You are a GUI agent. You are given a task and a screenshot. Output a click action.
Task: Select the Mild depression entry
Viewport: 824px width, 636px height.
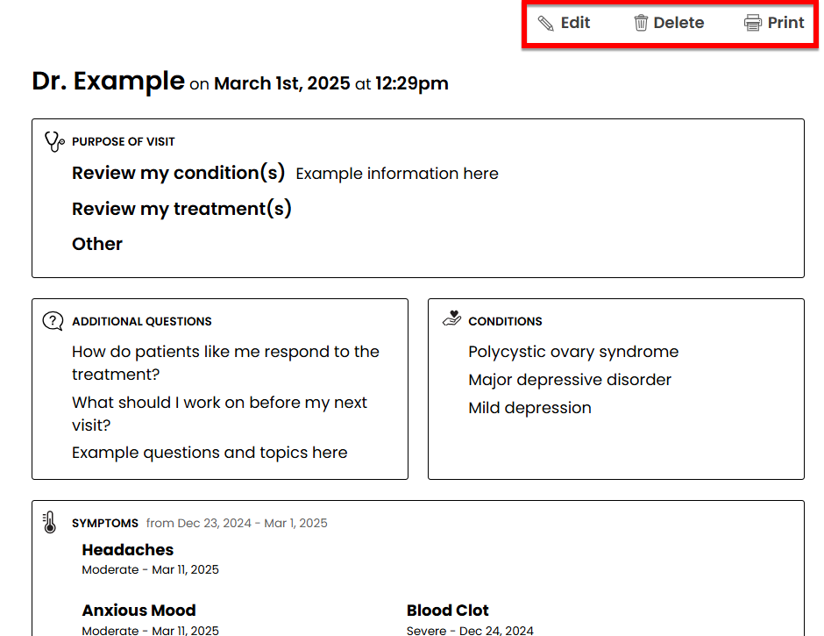click(x=529, y=408)
